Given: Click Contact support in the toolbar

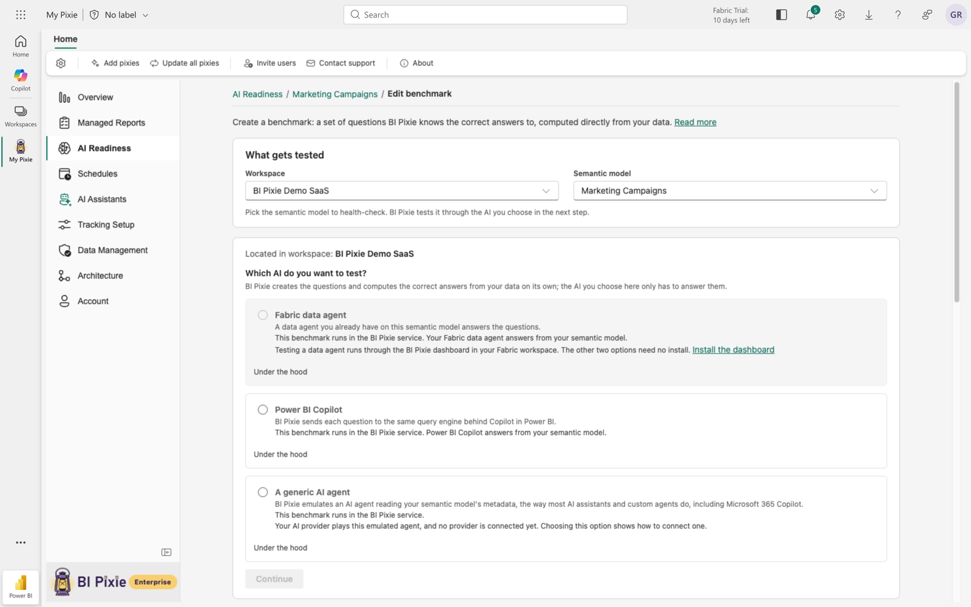Looking at the screenshot, I should tap(340, 63).
